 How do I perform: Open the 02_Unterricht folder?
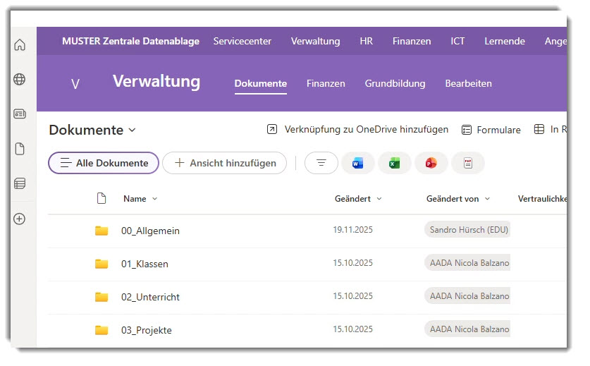pyautogui.click(x=150, y=297)
